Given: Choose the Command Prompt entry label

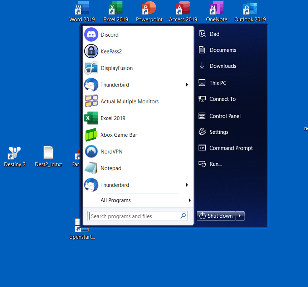Looking at the screenshot, I should tap(231, 148).
